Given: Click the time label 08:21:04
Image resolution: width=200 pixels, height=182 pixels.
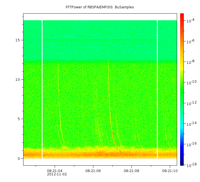Looking at the screenshot, I should coord(55,171).
